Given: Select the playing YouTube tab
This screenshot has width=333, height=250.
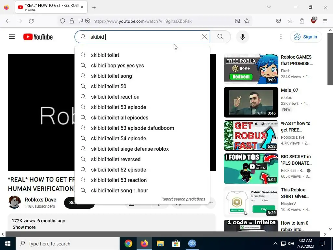Looking at the screenshot, I should [51, 7].
